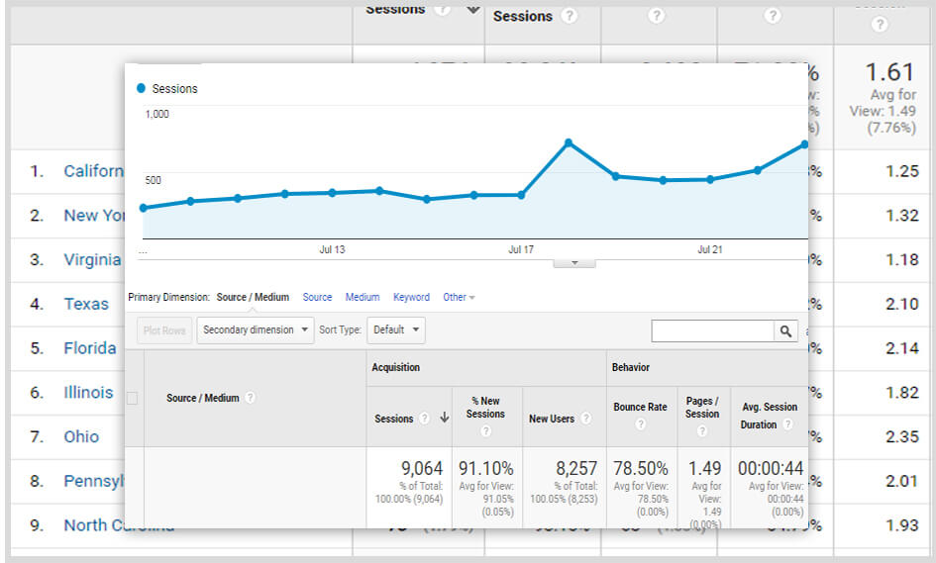This screenshot has height=563, width=936.
Task: Click the help icon beside Source / Medium
Action: [251, 398]
